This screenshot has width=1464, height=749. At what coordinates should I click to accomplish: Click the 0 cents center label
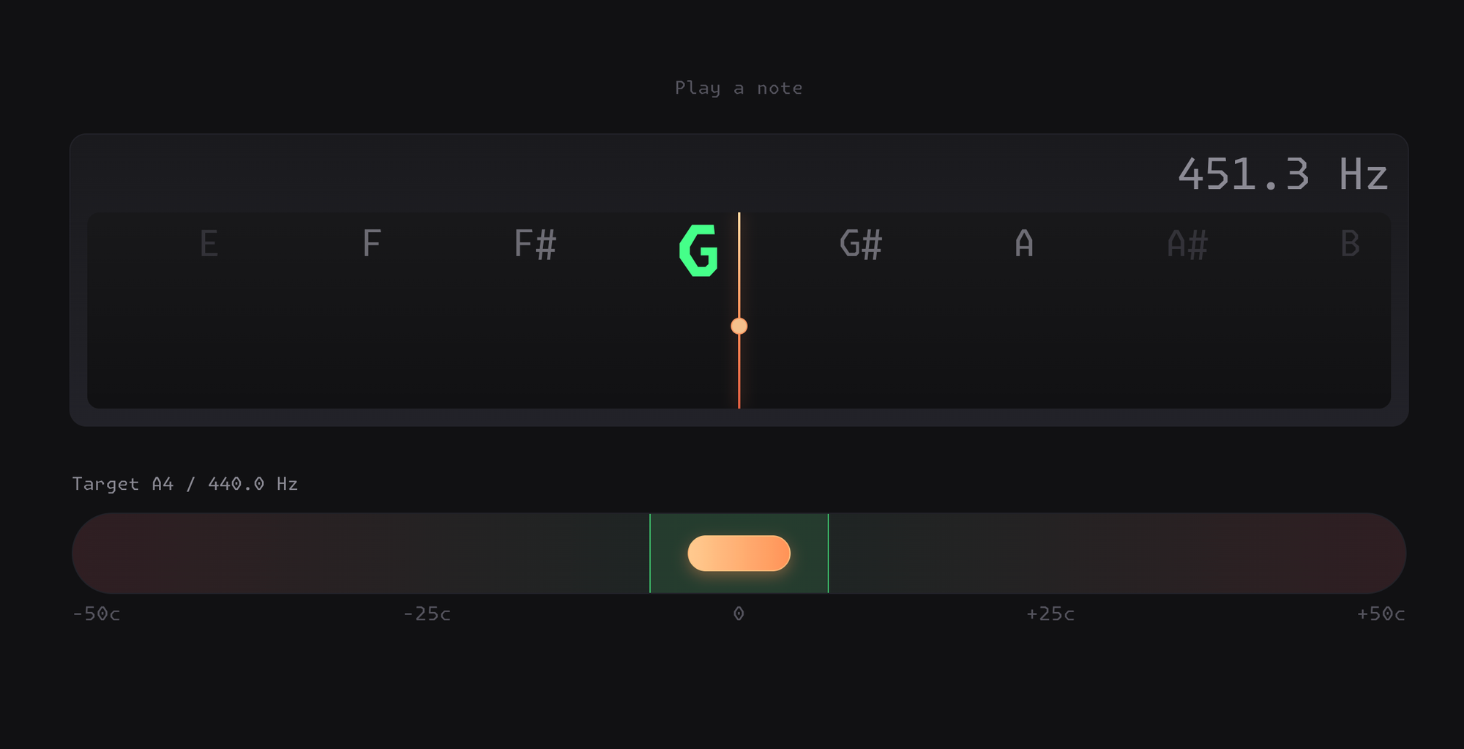[x=739, y=614]
